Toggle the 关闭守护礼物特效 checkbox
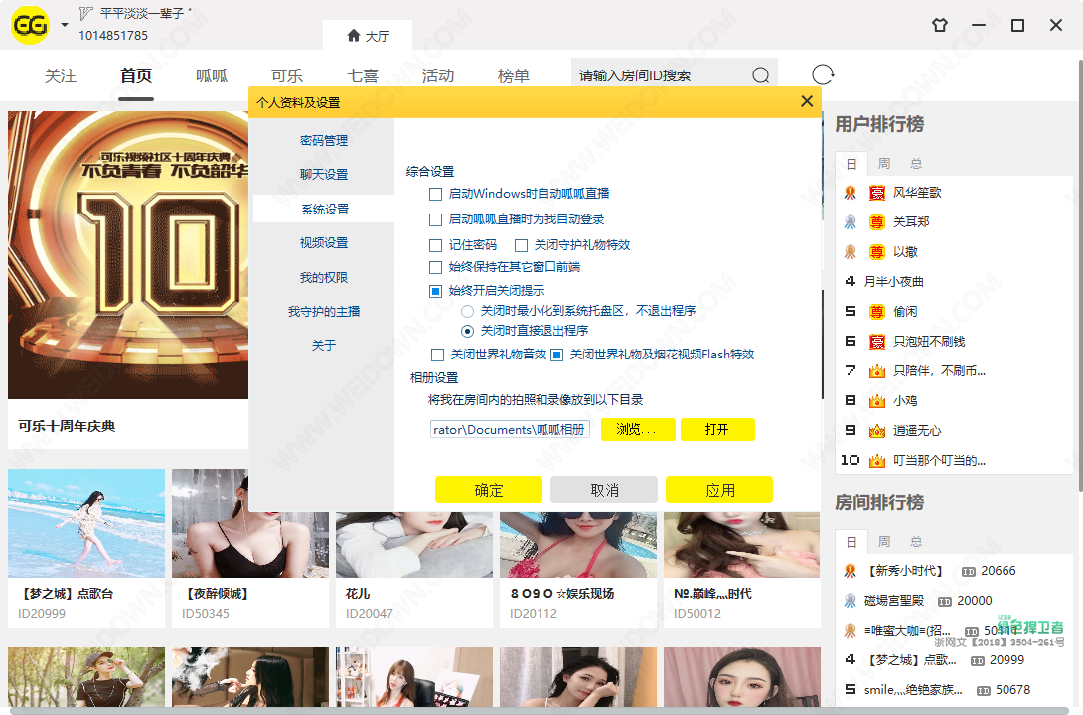The image size is (1083, 715). (x=522, y=245)
